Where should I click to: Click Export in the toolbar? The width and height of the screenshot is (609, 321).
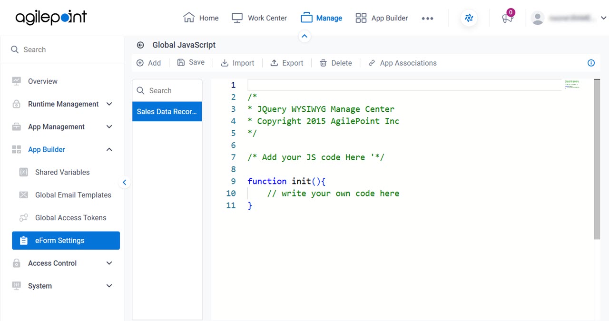pyautogui.click(x=287, y=63)
